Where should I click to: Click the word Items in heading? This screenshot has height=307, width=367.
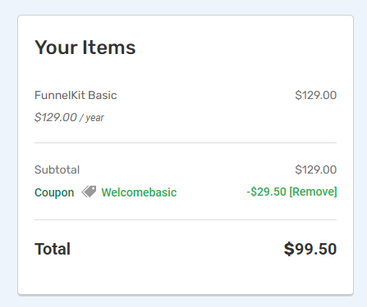109,47
